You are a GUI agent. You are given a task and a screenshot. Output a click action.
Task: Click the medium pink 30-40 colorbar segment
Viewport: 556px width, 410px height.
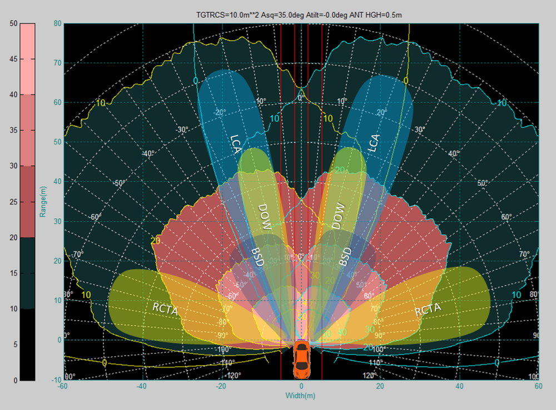click(27, 130)
